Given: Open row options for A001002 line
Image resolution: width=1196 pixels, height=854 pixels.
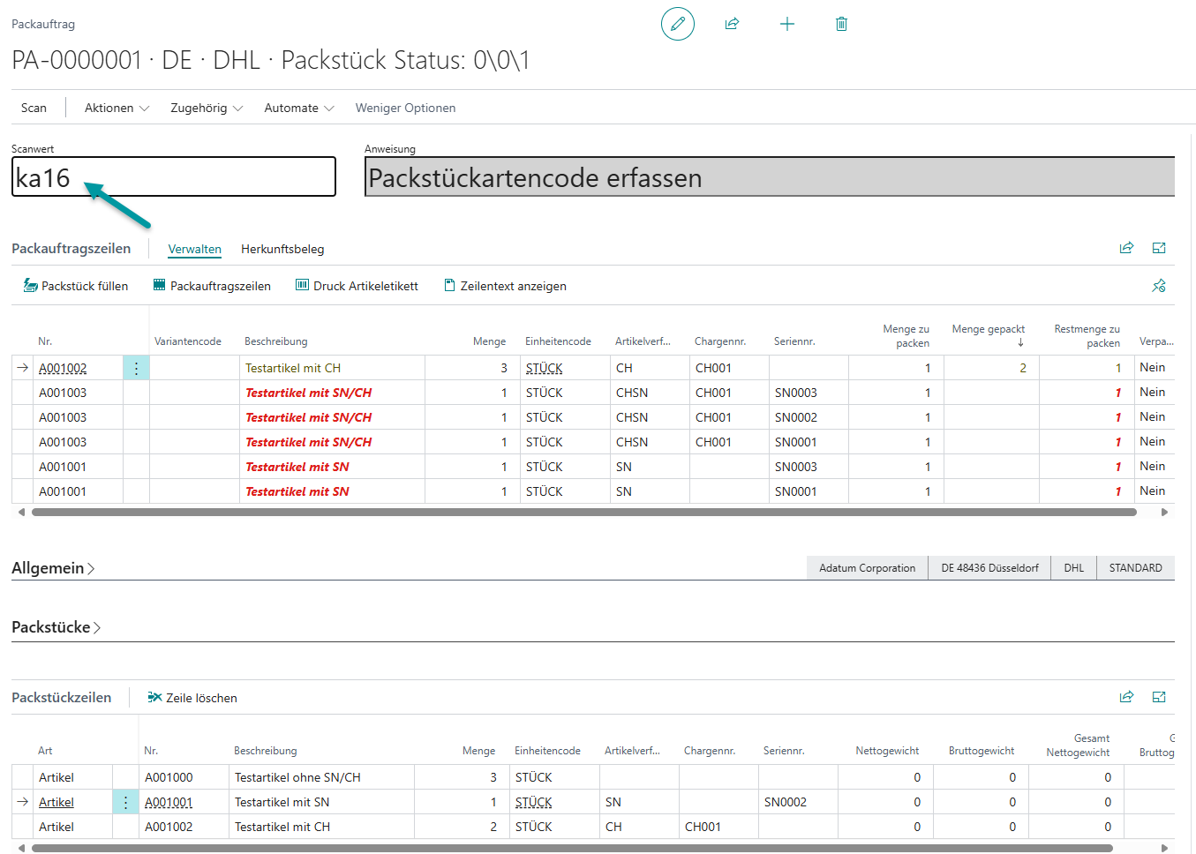Looking at the screenshot, I should pyautogui.click(x=136, y=368).
